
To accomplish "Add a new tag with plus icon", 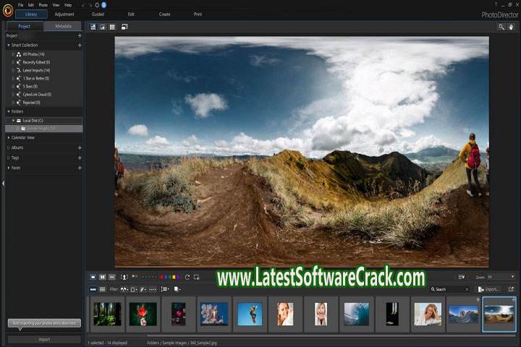I will tap(80, 158).
